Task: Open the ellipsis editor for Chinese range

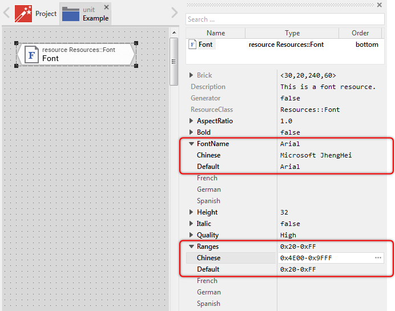Action: click(378, 258)
